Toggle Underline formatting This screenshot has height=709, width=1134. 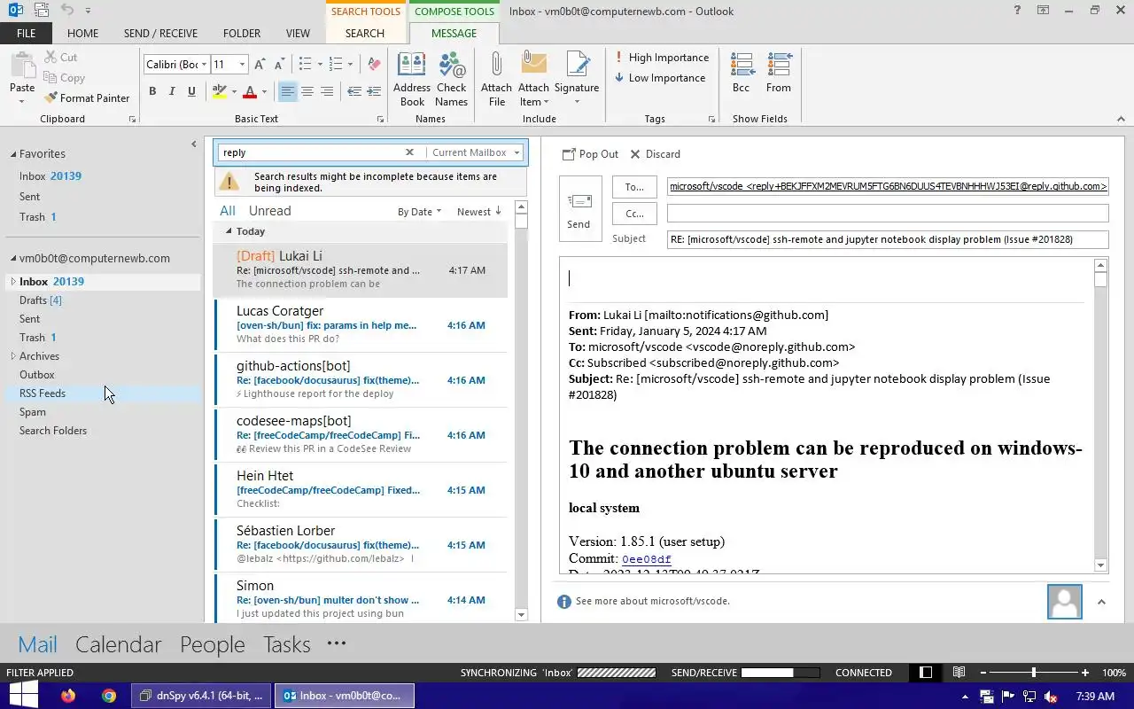pos(191,91)
